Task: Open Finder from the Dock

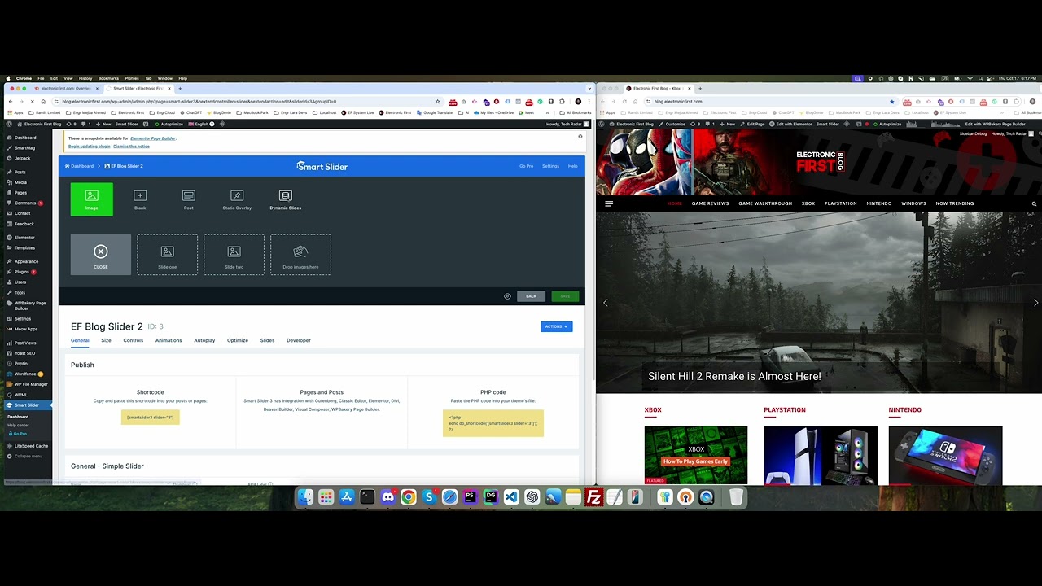Action: (305, 497)
